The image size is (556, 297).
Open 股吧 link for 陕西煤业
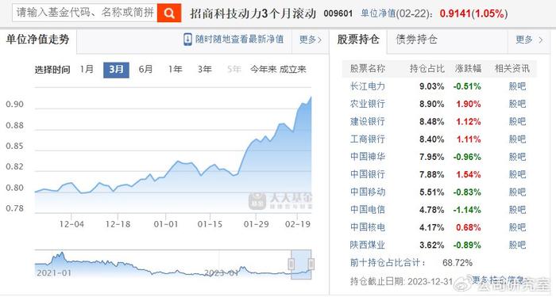click(x=517, y=245)
